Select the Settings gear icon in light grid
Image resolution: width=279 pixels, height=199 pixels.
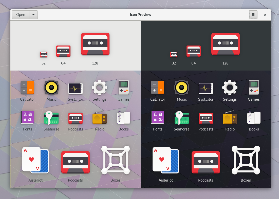[100, 88]
